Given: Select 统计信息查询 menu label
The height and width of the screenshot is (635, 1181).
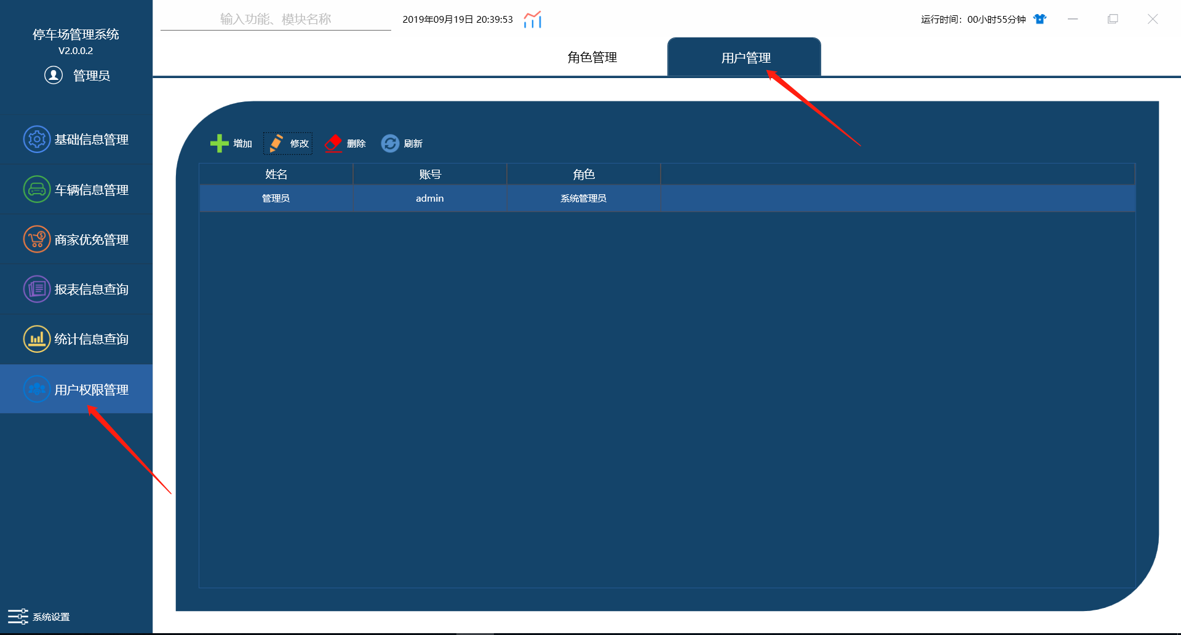Looking at the screenshot, I should (x=92, y=339).
